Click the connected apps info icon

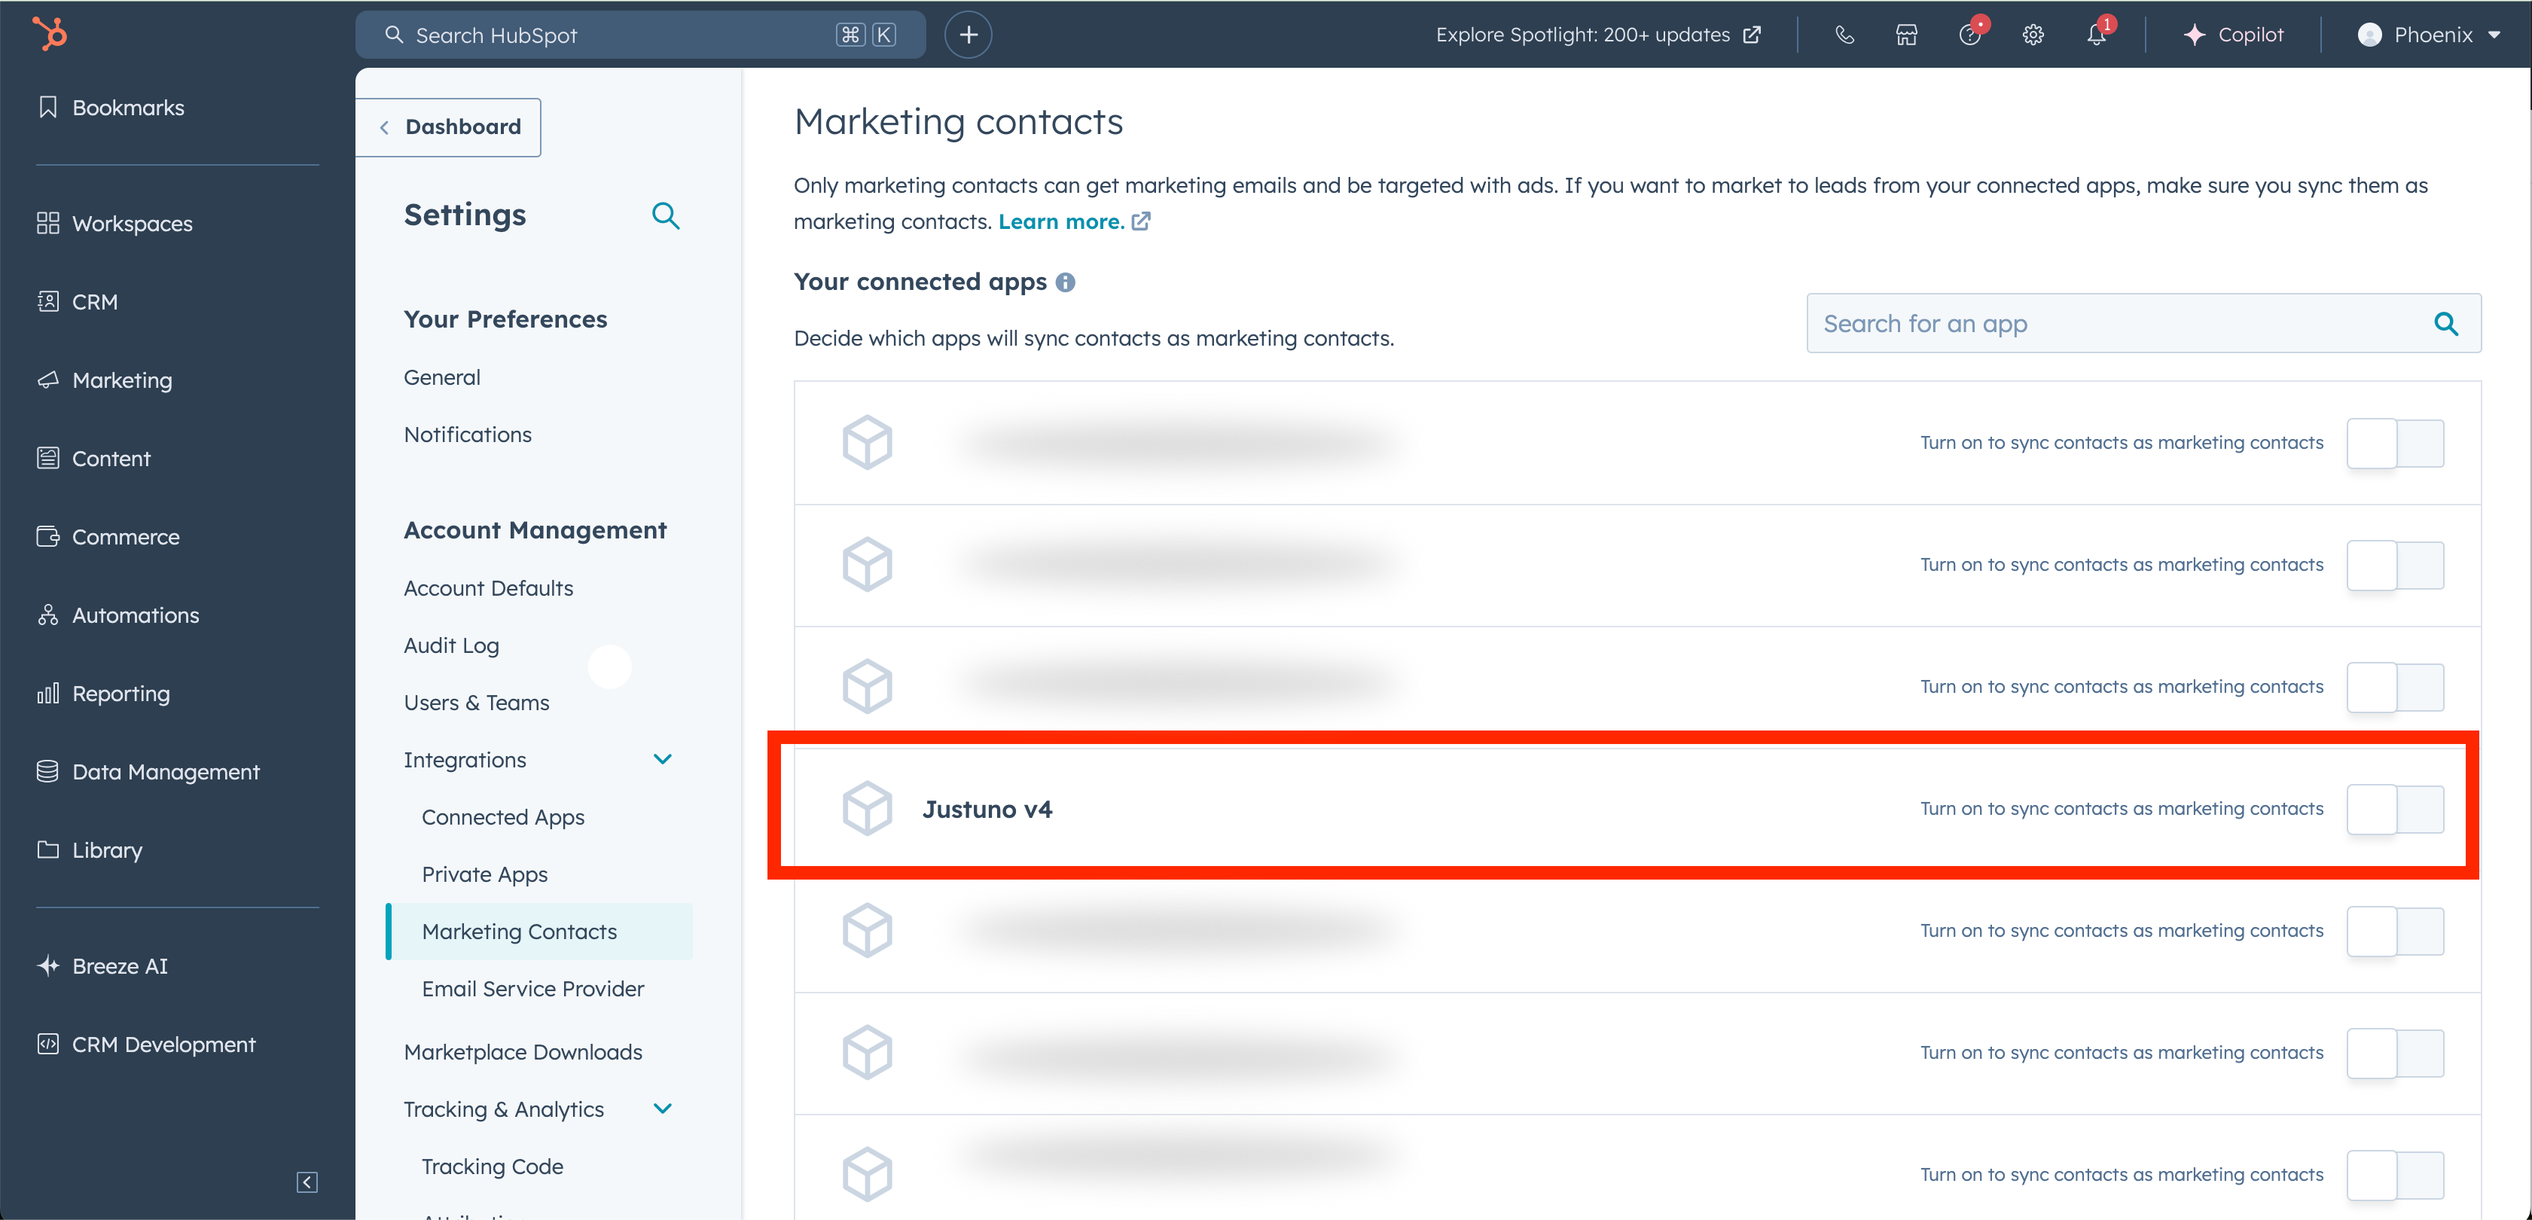tap(1064, 282)
